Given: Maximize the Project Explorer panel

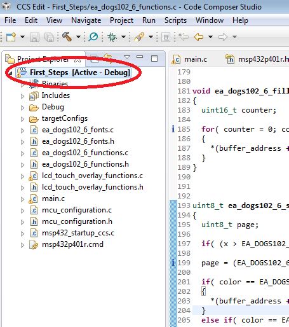Looking at the screenshot, I should (x=154, y=59).
